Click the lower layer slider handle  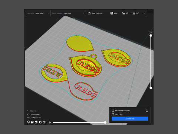151,88
